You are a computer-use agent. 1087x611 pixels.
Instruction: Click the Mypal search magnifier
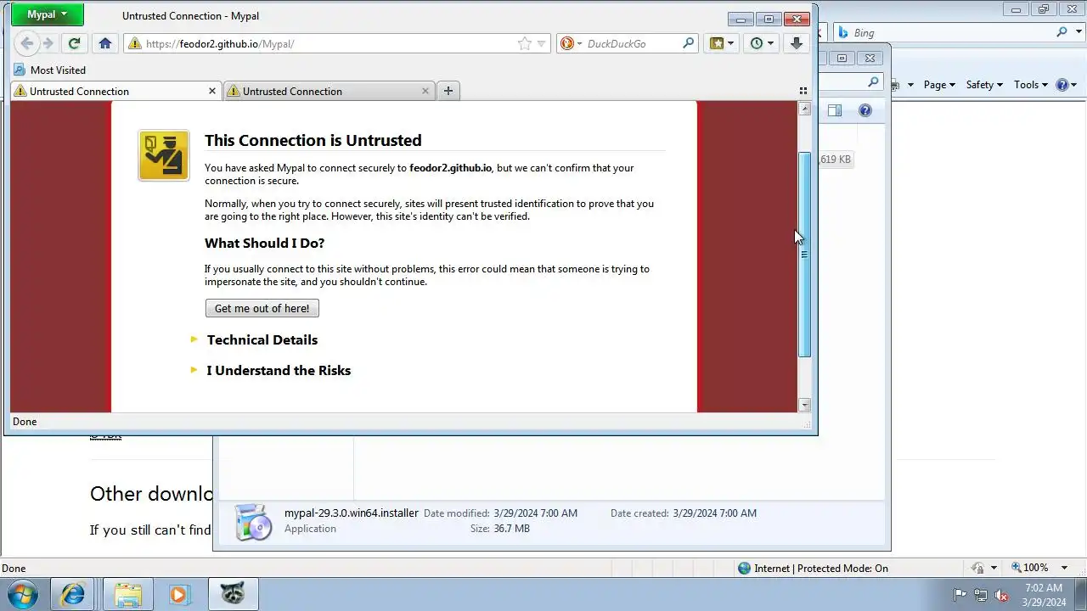[689, 43]
